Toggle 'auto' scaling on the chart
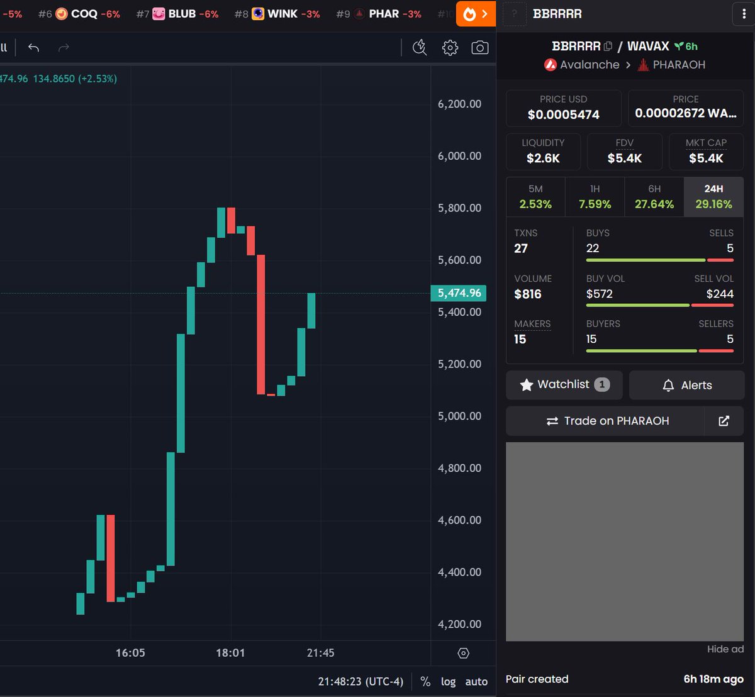755x697 pixels. pos(476,681)
